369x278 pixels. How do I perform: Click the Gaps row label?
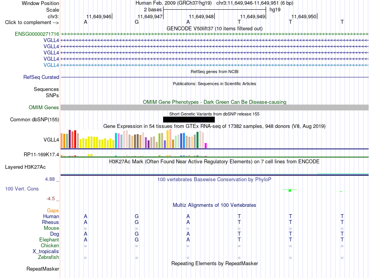coord(53,210)
